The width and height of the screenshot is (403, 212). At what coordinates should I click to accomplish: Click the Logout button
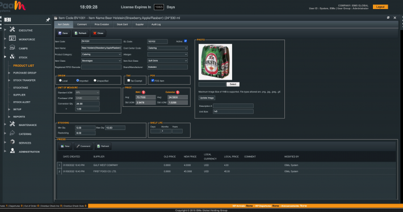click(380, 7)
